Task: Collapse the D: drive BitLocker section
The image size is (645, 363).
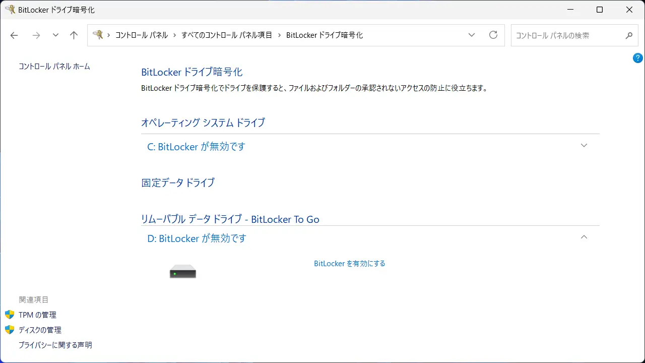Action: [x=584, y=237]
